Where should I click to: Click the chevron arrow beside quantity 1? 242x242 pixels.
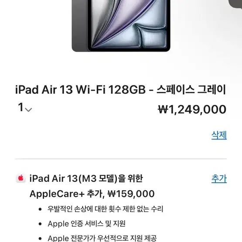coord(28,110)
